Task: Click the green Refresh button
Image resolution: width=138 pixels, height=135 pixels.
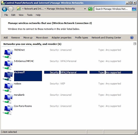Action: point(90,9)
